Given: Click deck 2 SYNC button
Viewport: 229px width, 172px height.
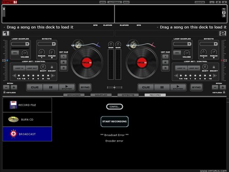Looking at the screenshot, I should [196, 87].
